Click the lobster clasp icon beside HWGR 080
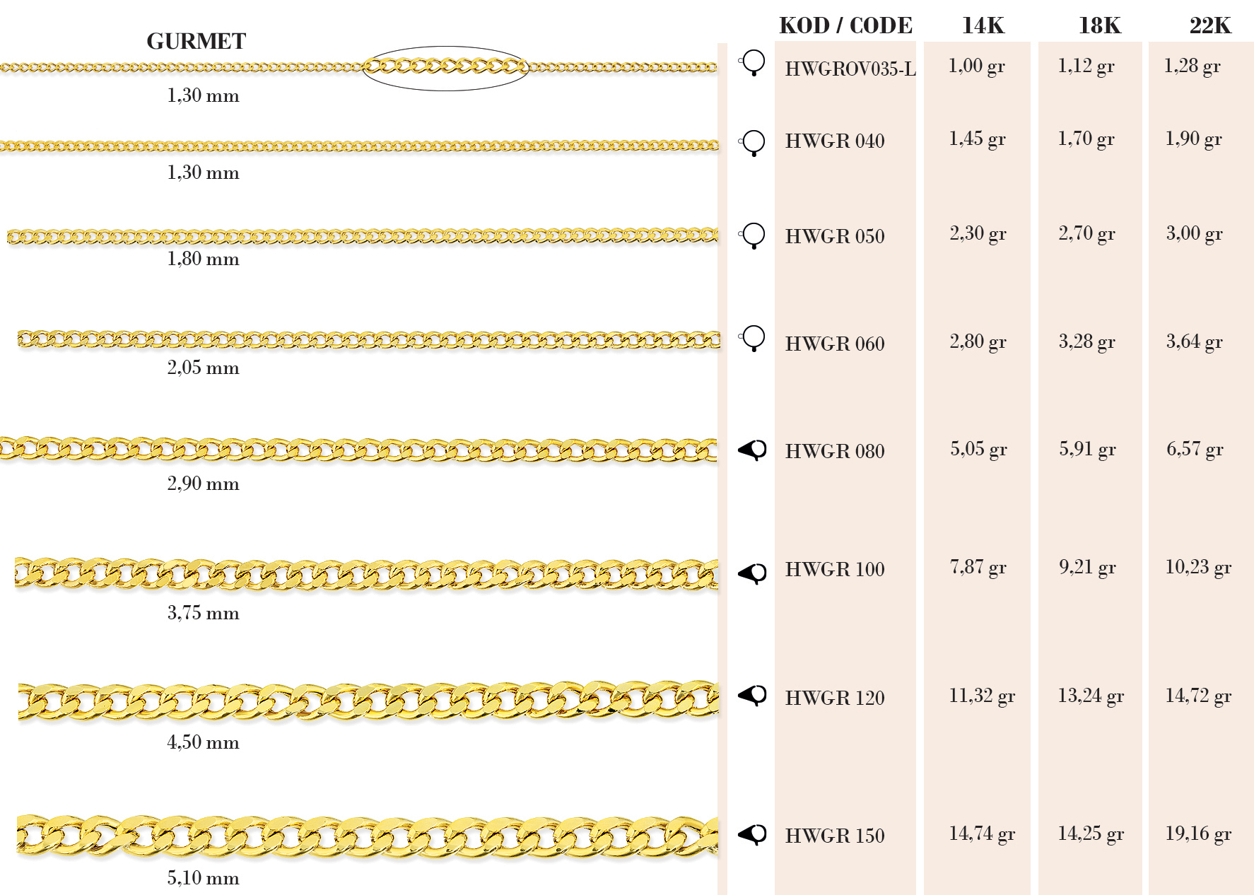 click(x=753, y=450)
